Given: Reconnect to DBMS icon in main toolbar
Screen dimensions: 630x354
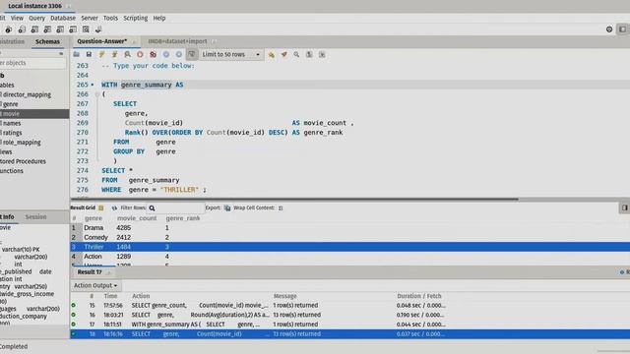Looking at the screenshot, I should click(98, 29).
